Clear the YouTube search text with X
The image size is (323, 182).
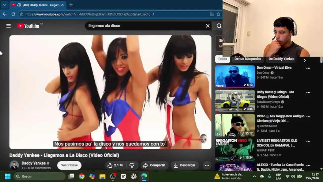pos(208,26)
